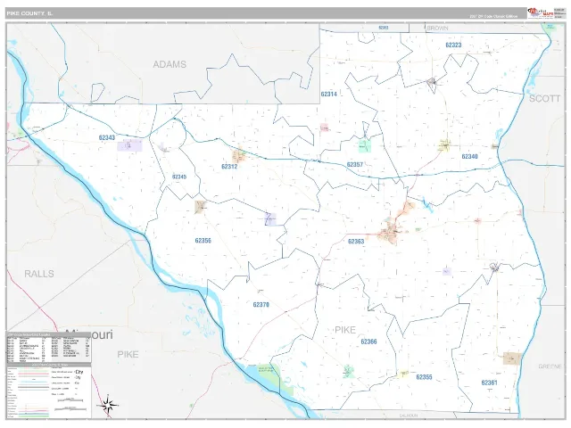
Task: Click the RALLS county label
Action: (x=39, y=274)
